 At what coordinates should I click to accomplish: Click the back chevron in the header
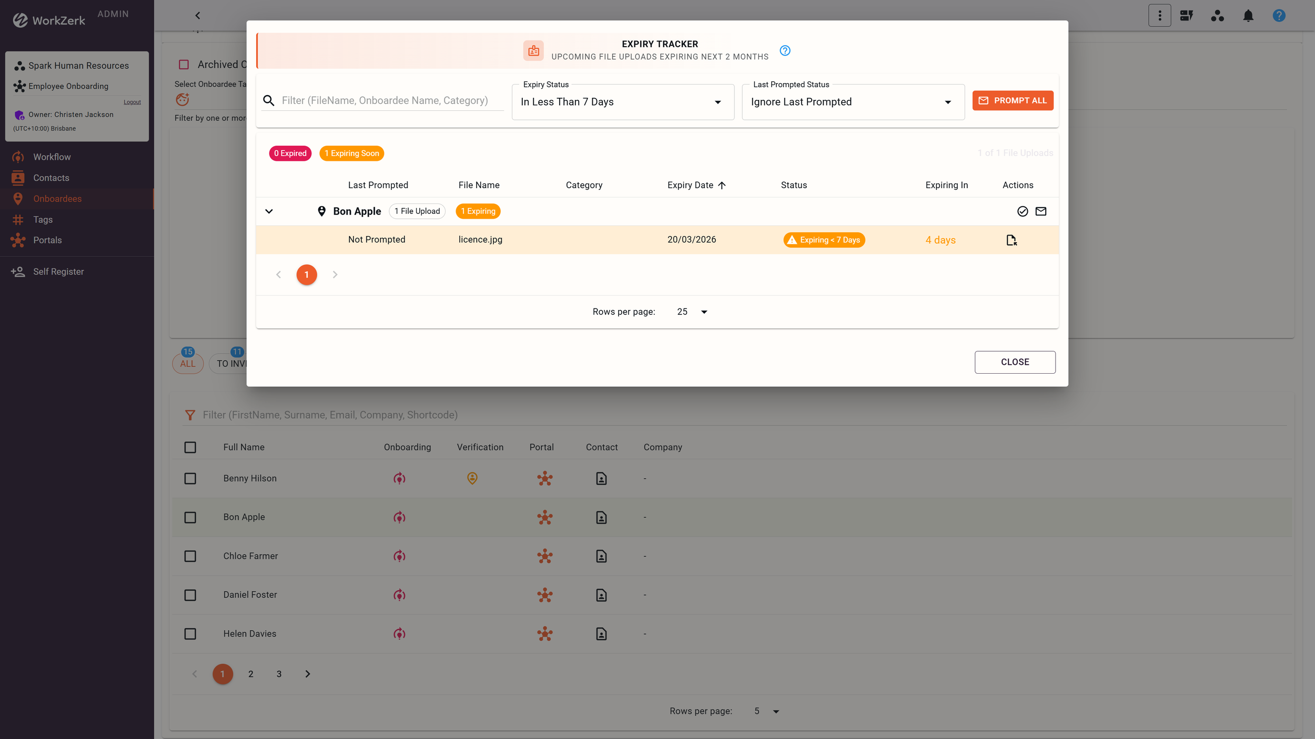click(x=198, y=16)
